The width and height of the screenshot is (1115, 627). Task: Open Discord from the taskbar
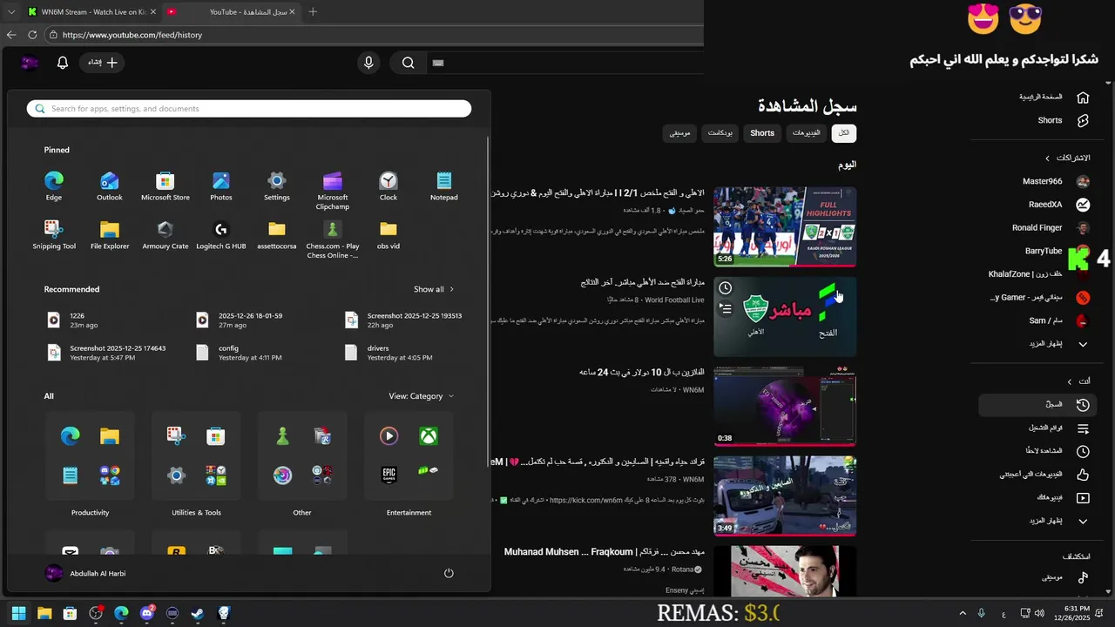[x=147, y=613]
